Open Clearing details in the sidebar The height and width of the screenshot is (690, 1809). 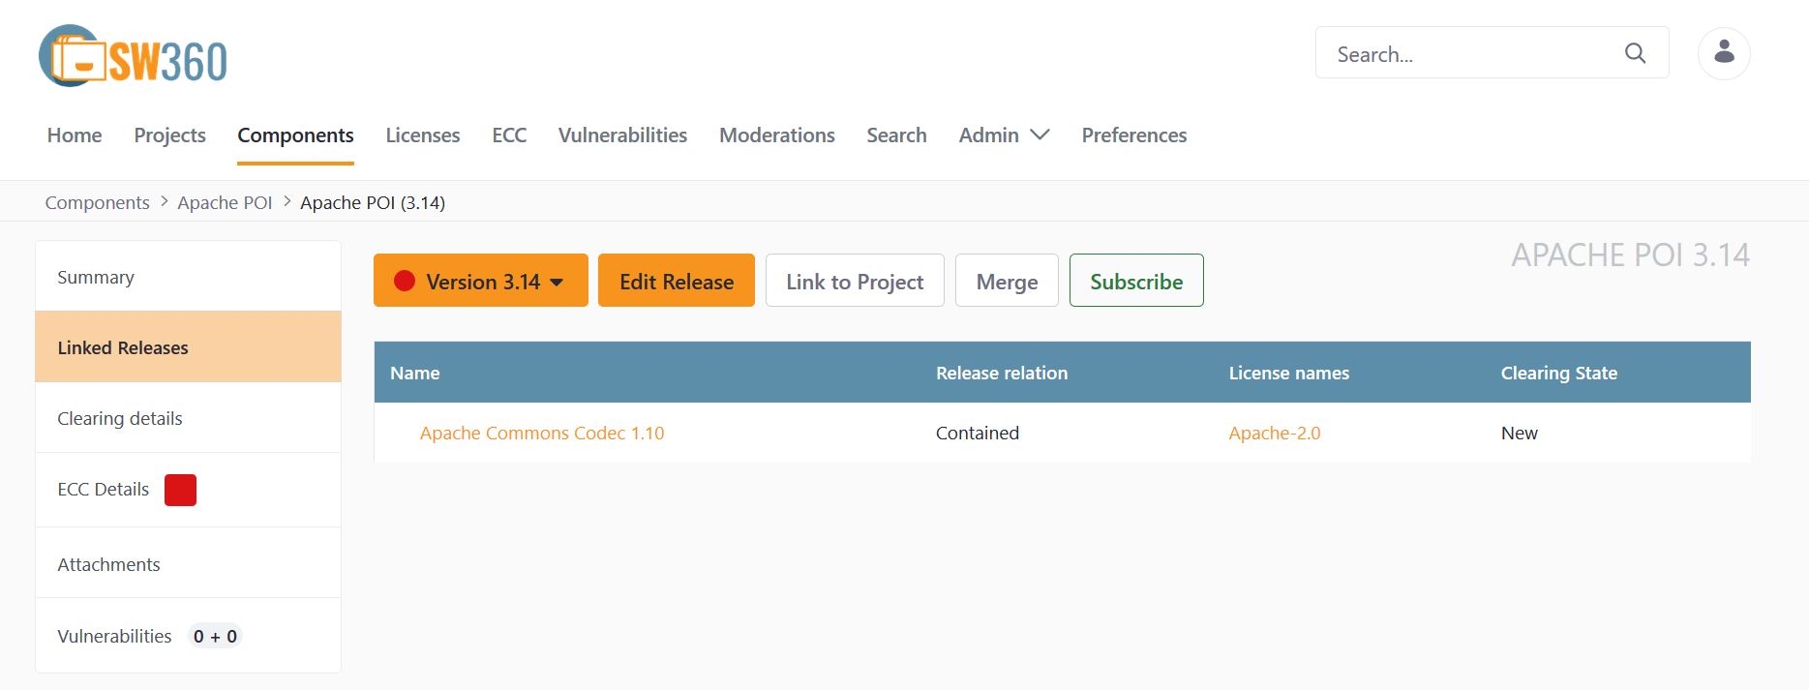pyautogui.click(x=188, y=418)
